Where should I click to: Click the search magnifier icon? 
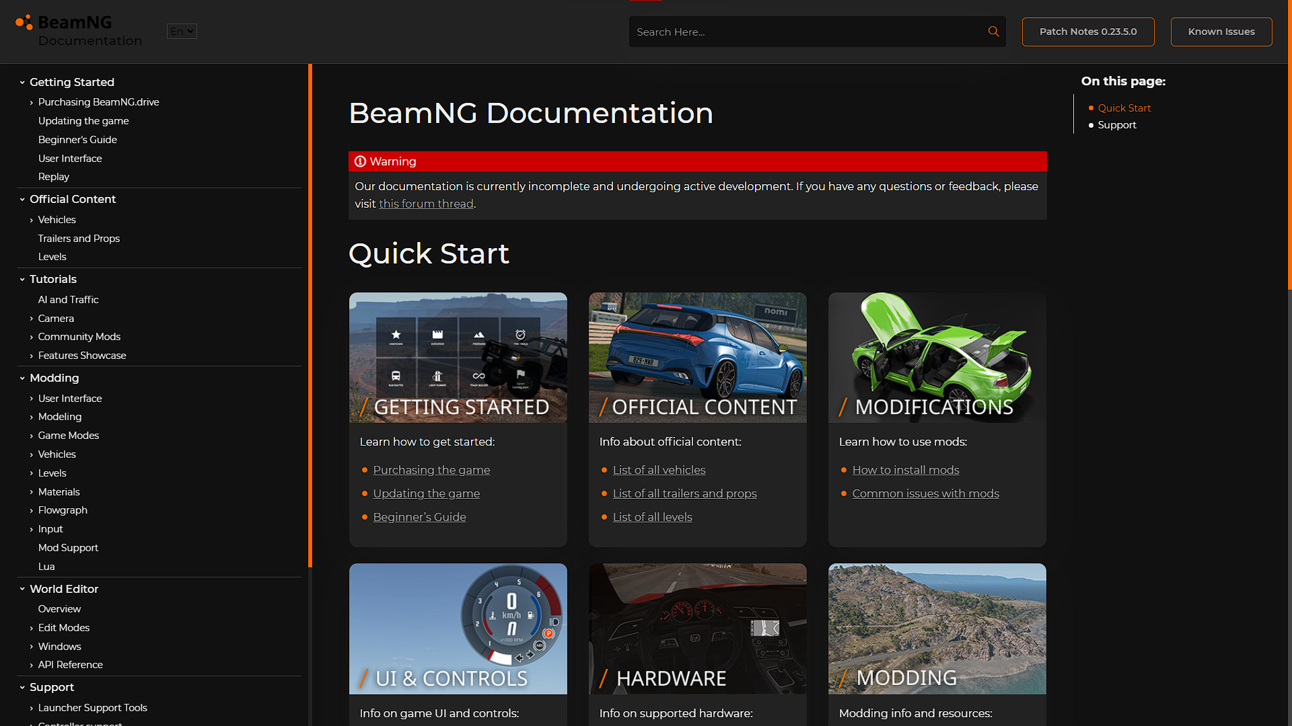point(993,32)
